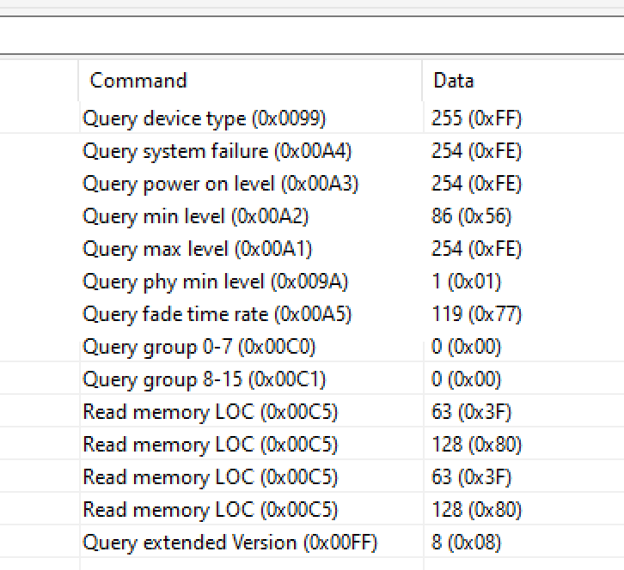Screen dimensions: 624x570
Task: Select the Query device type command row
Action: point(205,118)
